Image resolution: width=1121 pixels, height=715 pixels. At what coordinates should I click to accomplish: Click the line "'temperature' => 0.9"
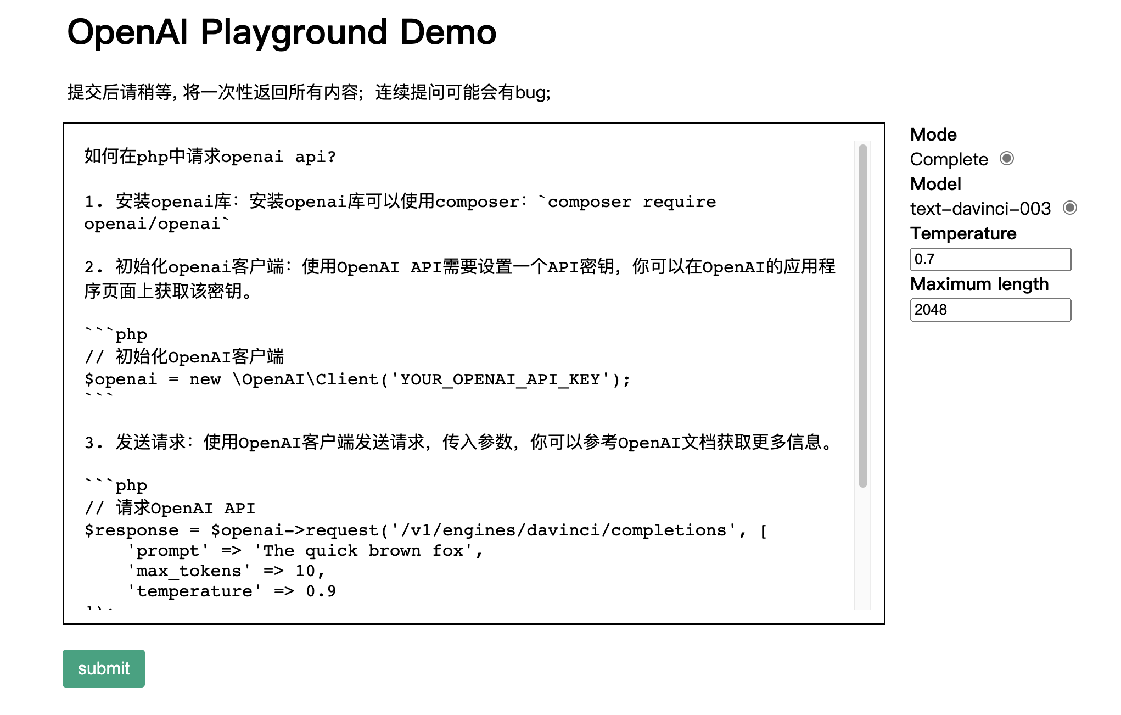click(x=232, y=591)
